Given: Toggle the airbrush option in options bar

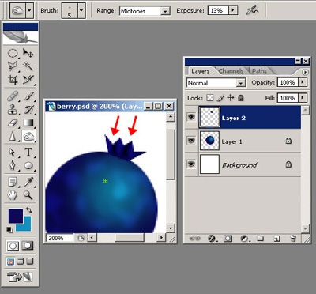Looking at the screenshot, I should click(252, 10).
